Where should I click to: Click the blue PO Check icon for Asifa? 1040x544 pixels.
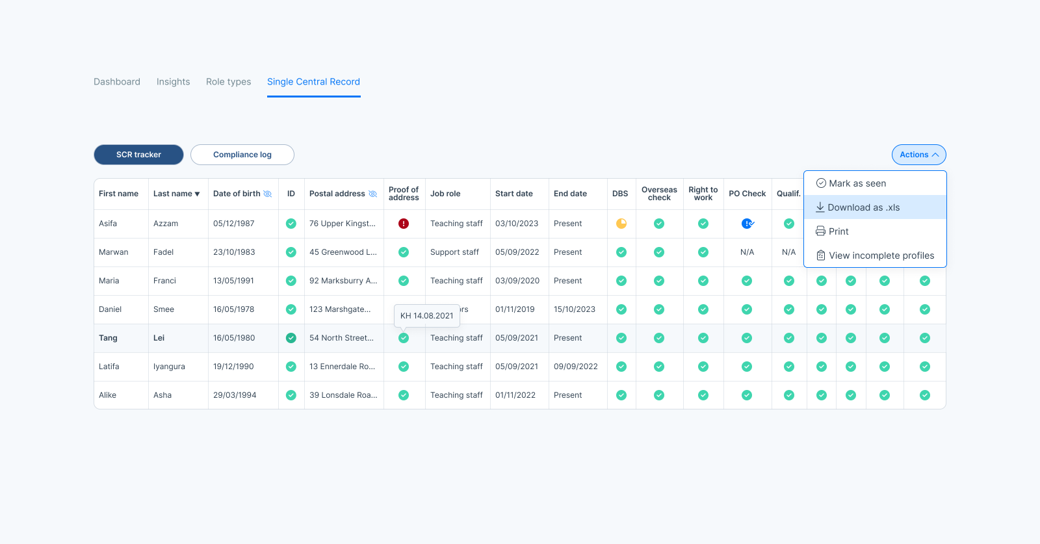click(x=747, y=224)
